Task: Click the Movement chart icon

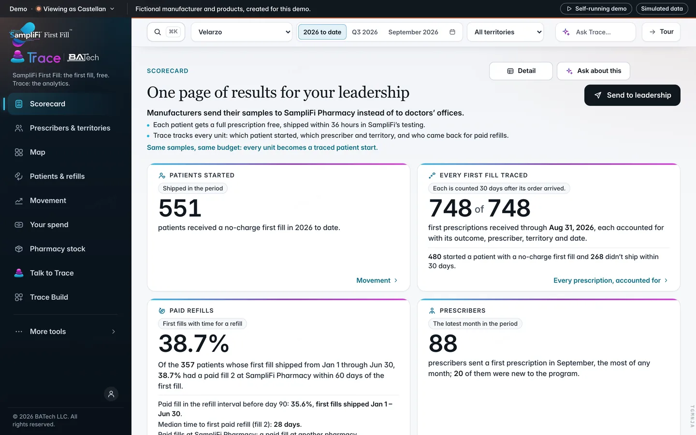Action: [19, 201]
